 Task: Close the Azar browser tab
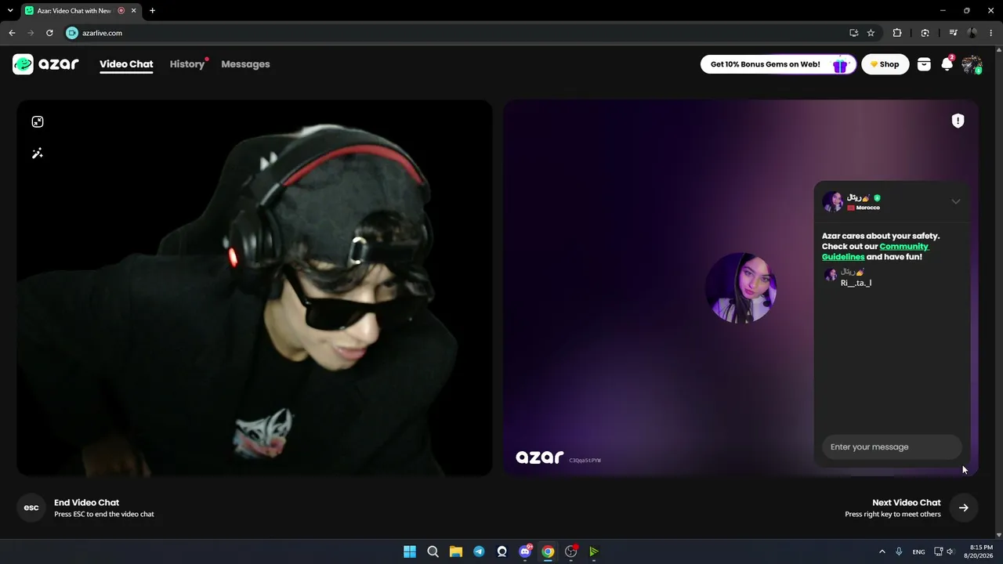(134, 11)
